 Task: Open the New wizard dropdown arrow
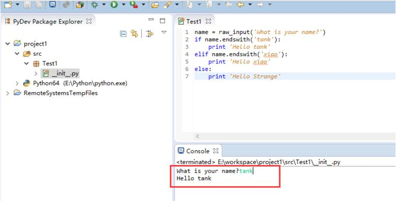17,5
